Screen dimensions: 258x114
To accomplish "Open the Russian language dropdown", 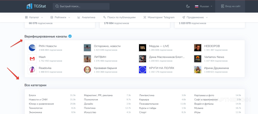I will pyautogui.click(x=204, y=6).
